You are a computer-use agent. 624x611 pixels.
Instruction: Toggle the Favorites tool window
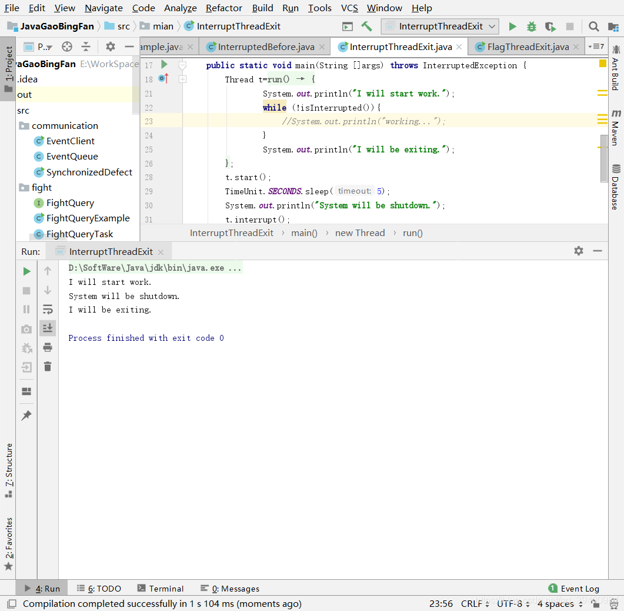click(8, 543)
